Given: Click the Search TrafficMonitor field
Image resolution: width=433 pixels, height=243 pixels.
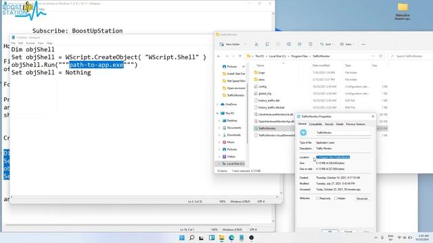Looking at the screenshot, I should click(x=411, y=56).
